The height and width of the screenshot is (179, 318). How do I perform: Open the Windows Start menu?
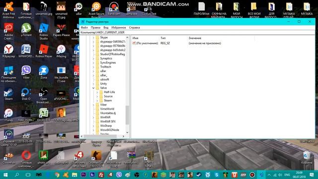5,175
